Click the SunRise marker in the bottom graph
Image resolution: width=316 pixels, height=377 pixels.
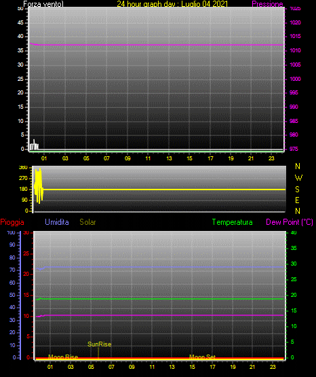coord(99,344)
